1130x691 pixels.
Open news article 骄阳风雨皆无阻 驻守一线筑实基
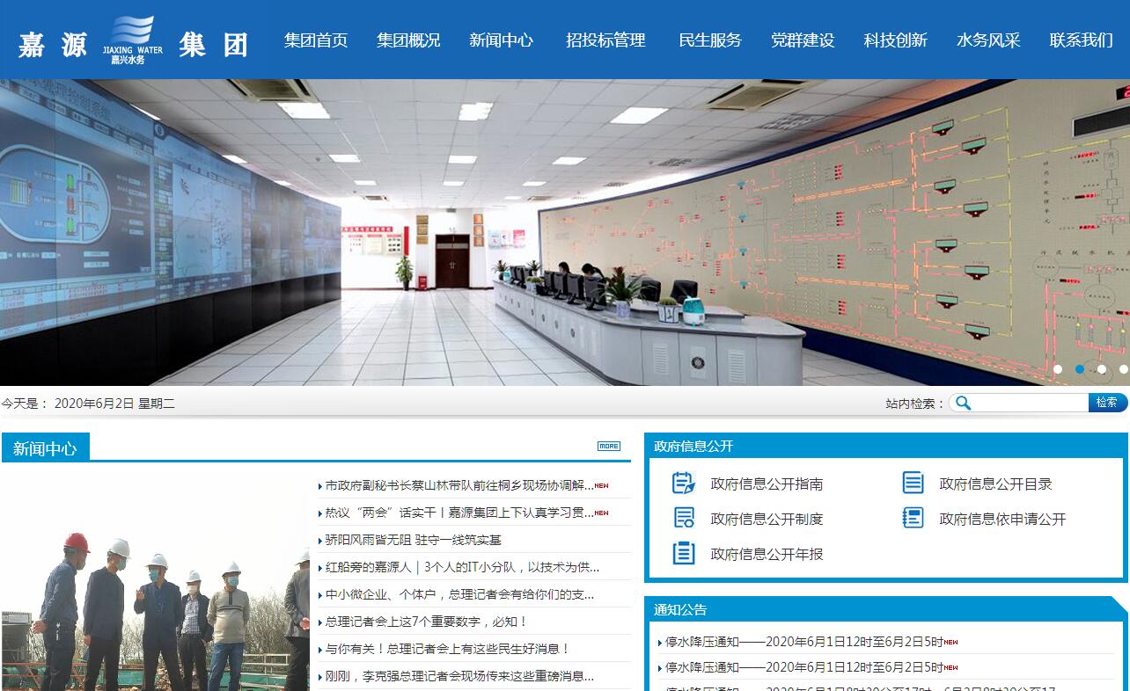414,540
